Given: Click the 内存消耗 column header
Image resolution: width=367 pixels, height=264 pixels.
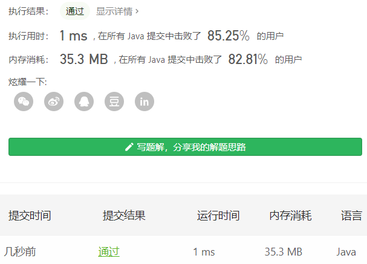Looking at the screenshot, I should 290,215.
